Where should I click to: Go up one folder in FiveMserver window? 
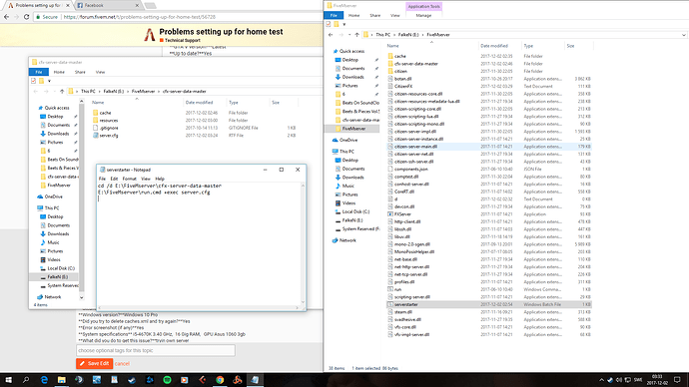[356, 35]
